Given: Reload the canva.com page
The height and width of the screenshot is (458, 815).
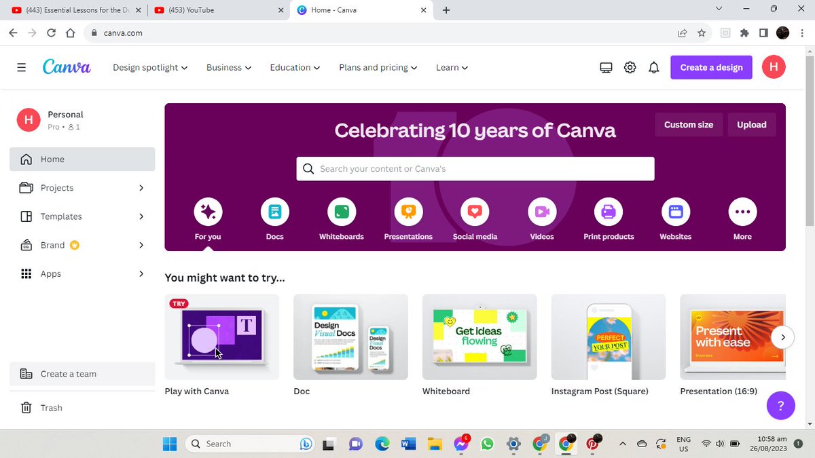Looking at the screenshot, I should pyautogui.click(x=52, y=33).
